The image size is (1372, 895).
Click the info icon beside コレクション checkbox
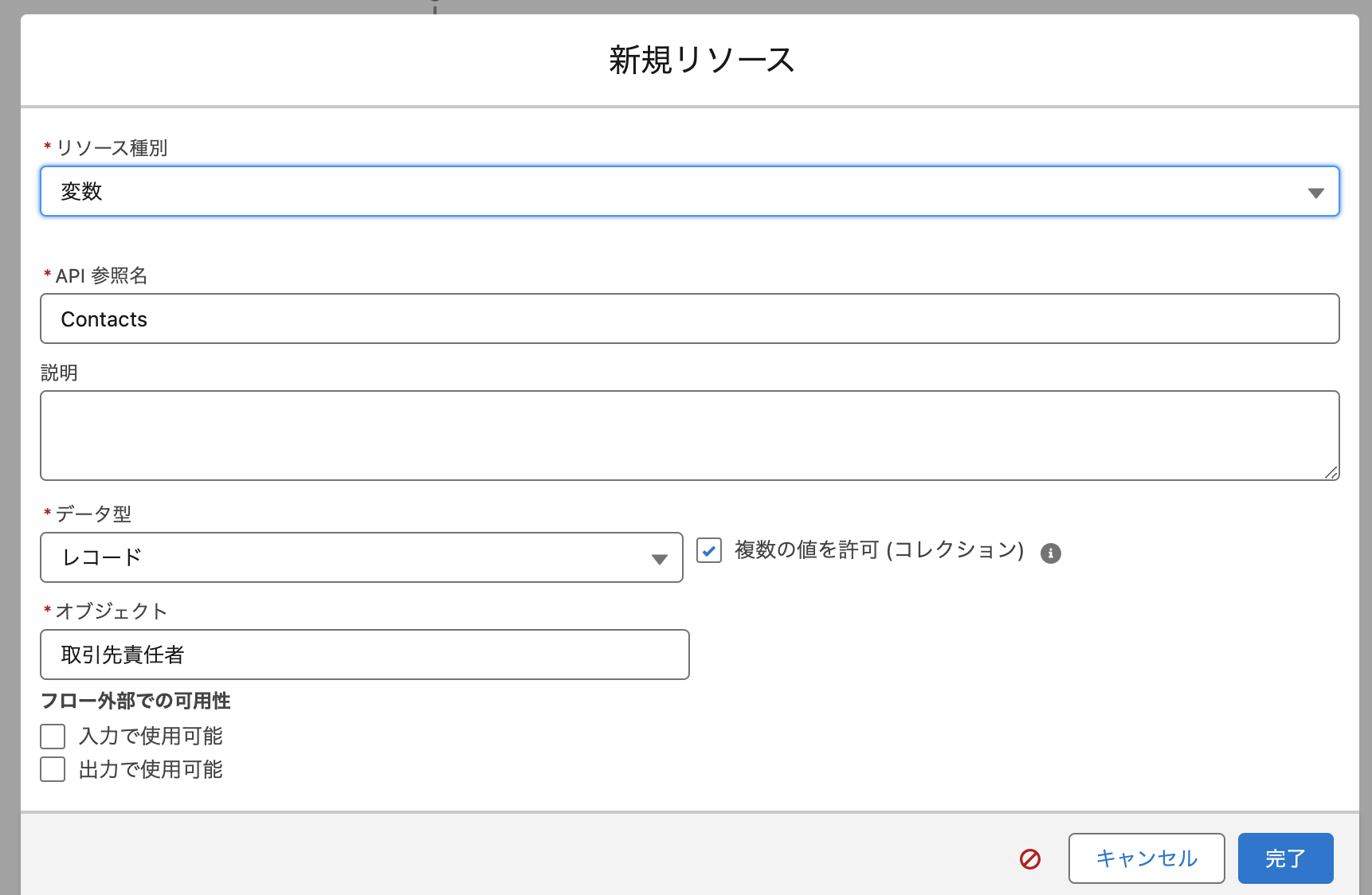1050,552
